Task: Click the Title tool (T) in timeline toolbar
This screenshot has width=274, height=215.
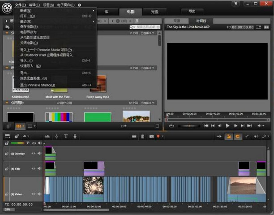Action: click(x=66, y=136)
